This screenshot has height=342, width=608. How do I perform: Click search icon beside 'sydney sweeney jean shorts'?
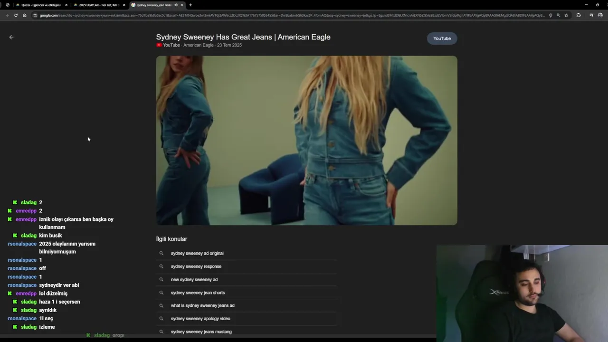pos(161,293)
